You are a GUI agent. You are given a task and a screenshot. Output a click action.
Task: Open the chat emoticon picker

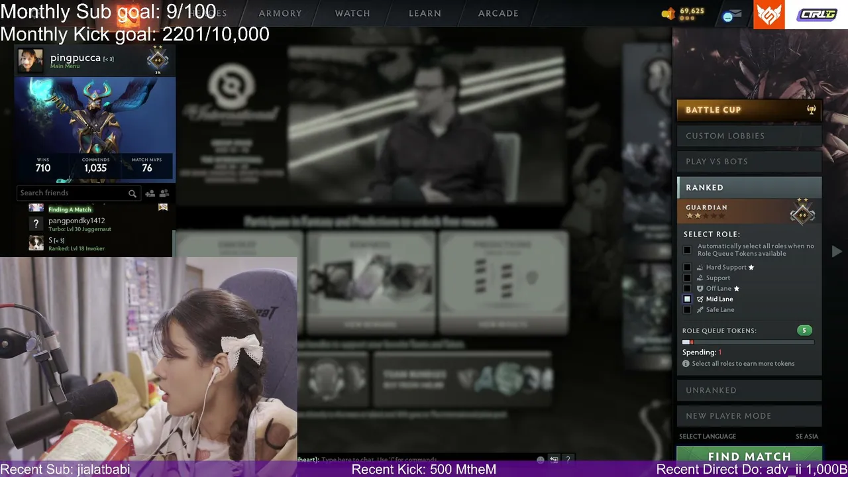coord(541,459)
